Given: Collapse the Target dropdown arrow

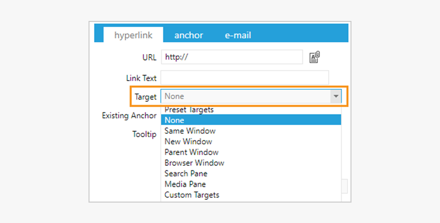Looking at the screenshot, I should coord(336,96).
